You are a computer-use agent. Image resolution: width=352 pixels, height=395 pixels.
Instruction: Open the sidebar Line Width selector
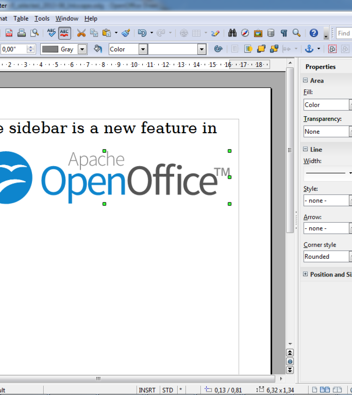coord(328,173)
